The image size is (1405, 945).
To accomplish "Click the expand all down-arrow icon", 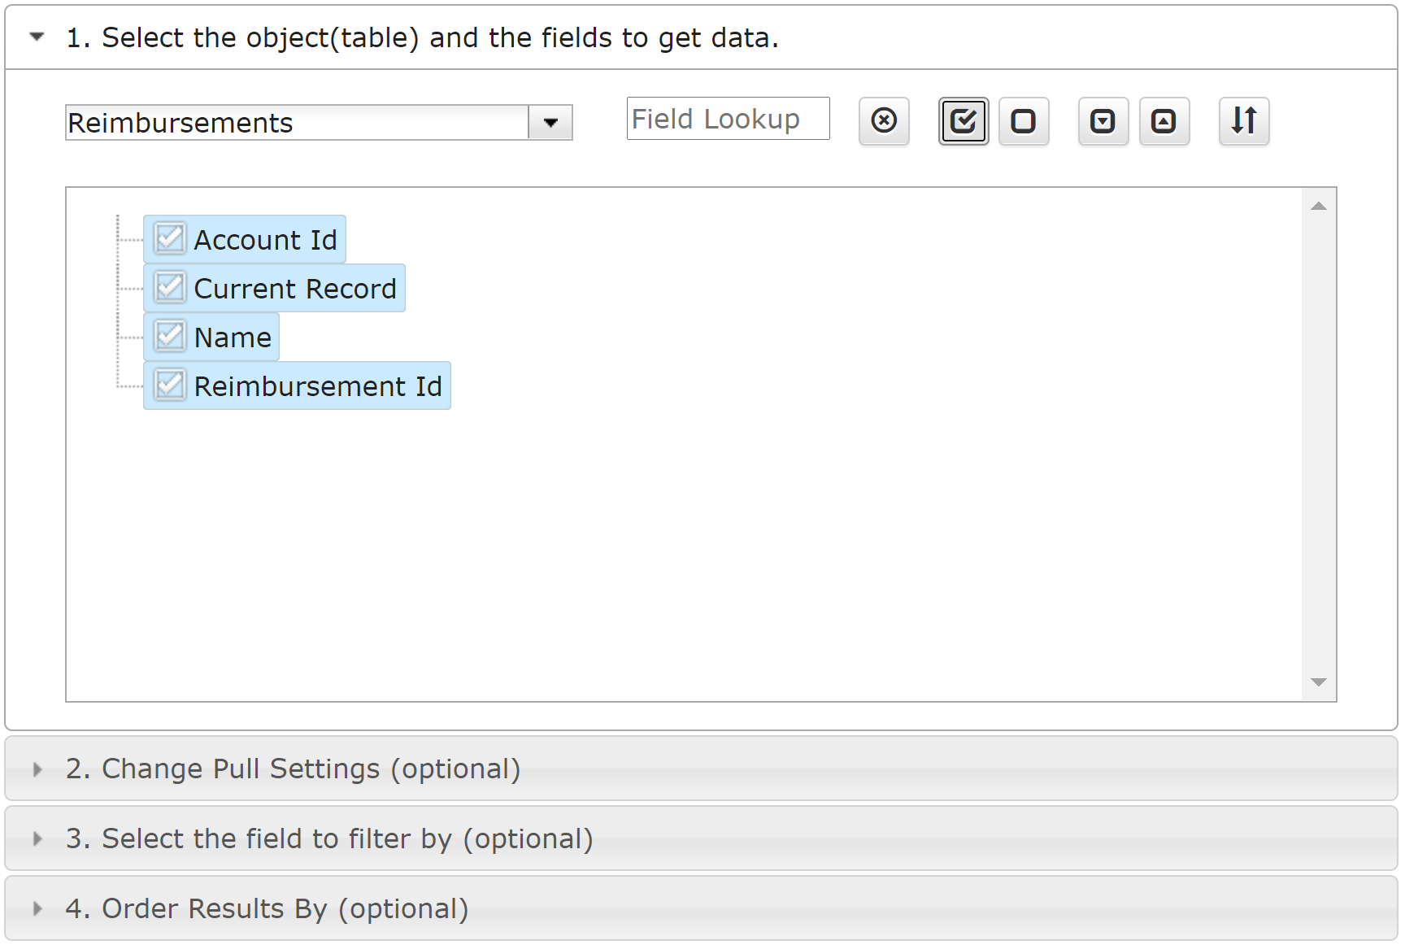I will (1103, 121).
